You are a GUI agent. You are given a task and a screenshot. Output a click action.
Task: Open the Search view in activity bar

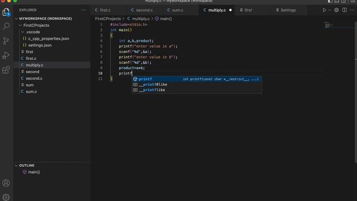[x=6, y=26]
